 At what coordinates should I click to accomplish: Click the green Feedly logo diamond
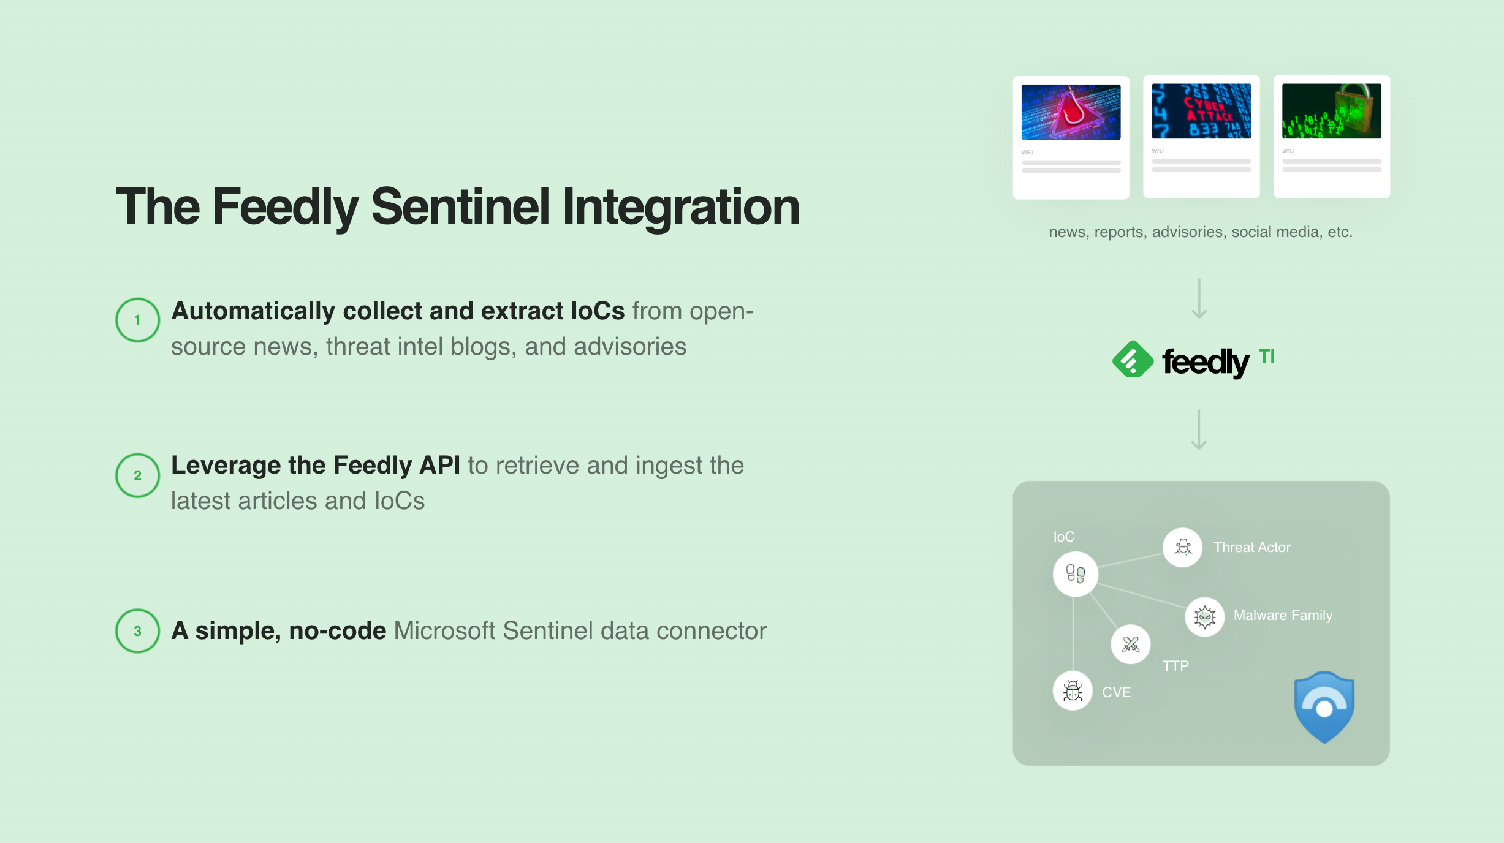coord(1133,359)
